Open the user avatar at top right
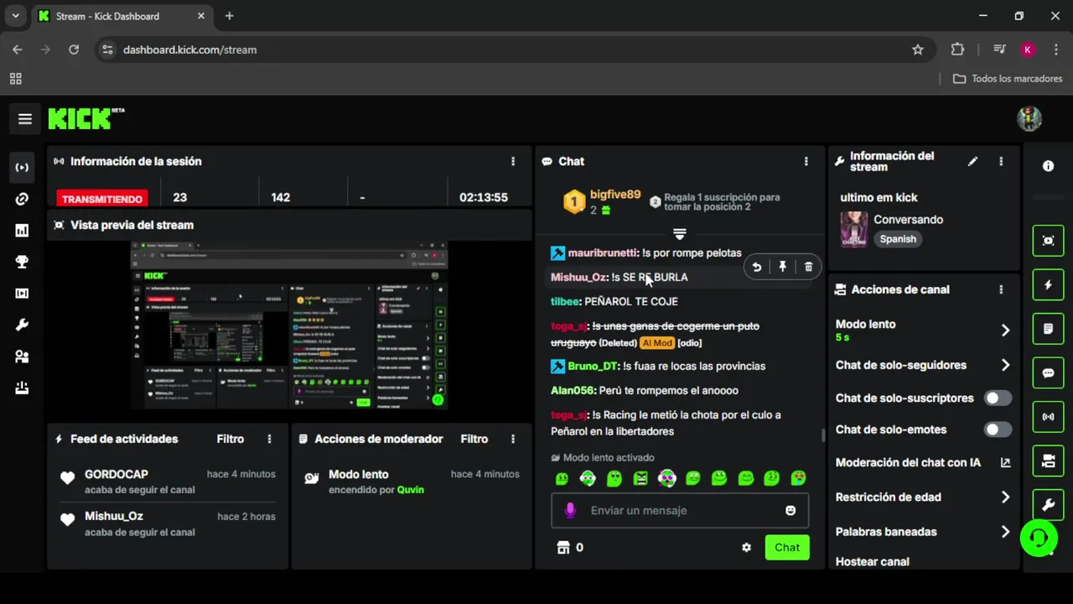The height and width of the screenshot is (604, 1073). [x=1029, y=118]
